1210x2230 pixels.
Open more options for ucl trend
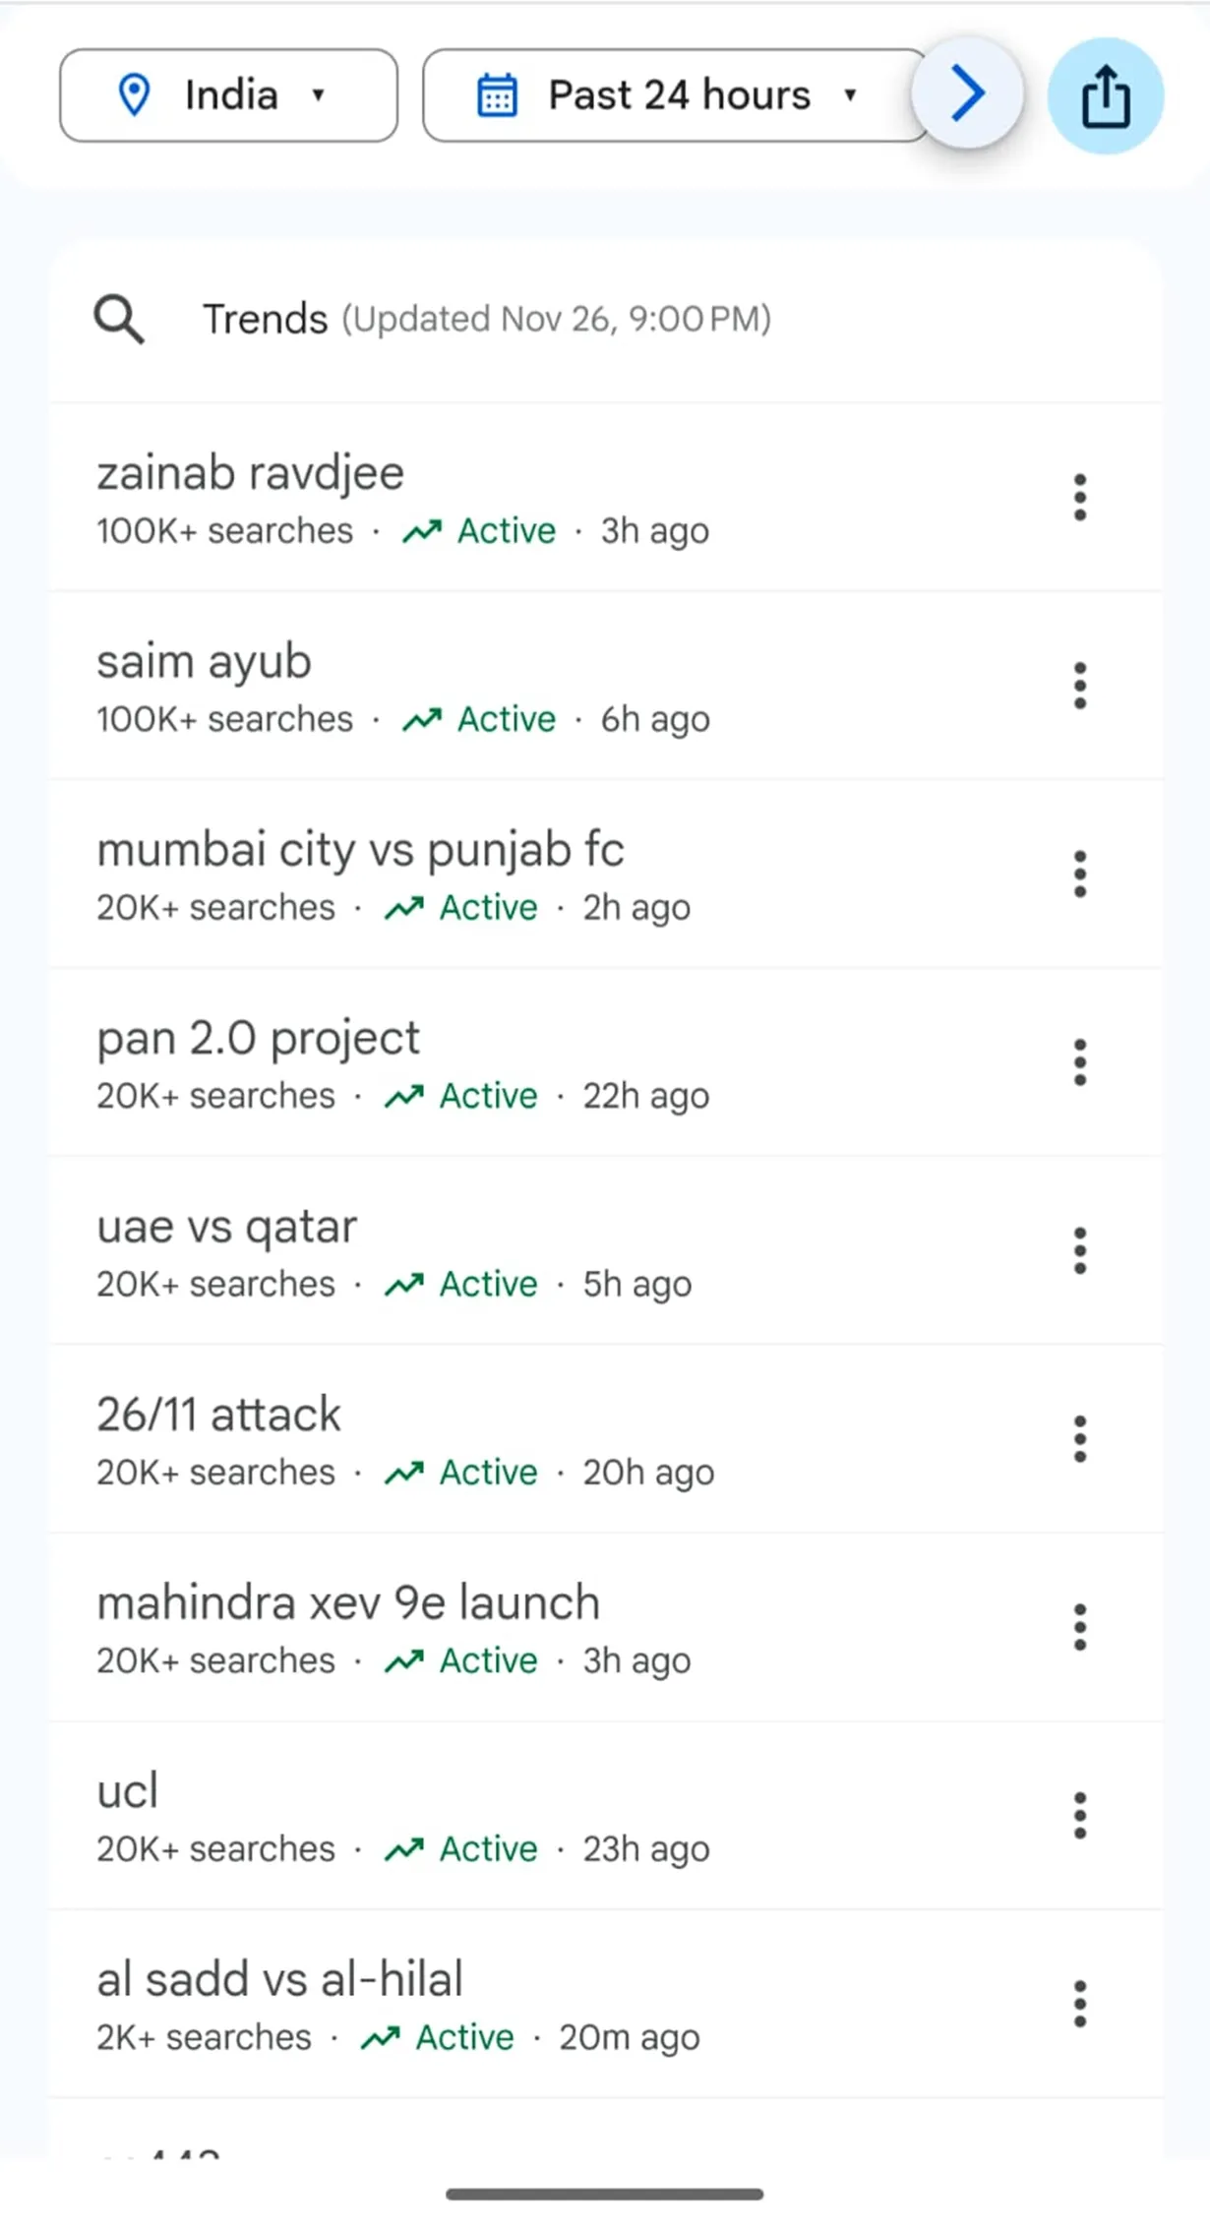(x=1079, y=1816)
